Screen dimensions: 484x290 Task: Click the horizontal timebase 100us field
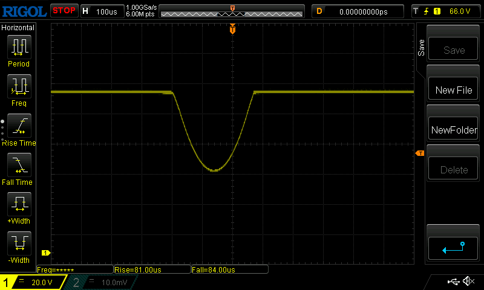(102, 11)
